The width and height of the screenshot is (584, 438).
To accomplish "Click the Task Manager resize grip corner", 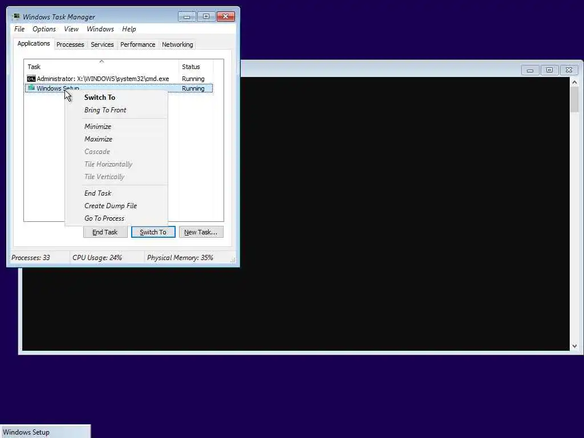I will [x=233, y=260].
